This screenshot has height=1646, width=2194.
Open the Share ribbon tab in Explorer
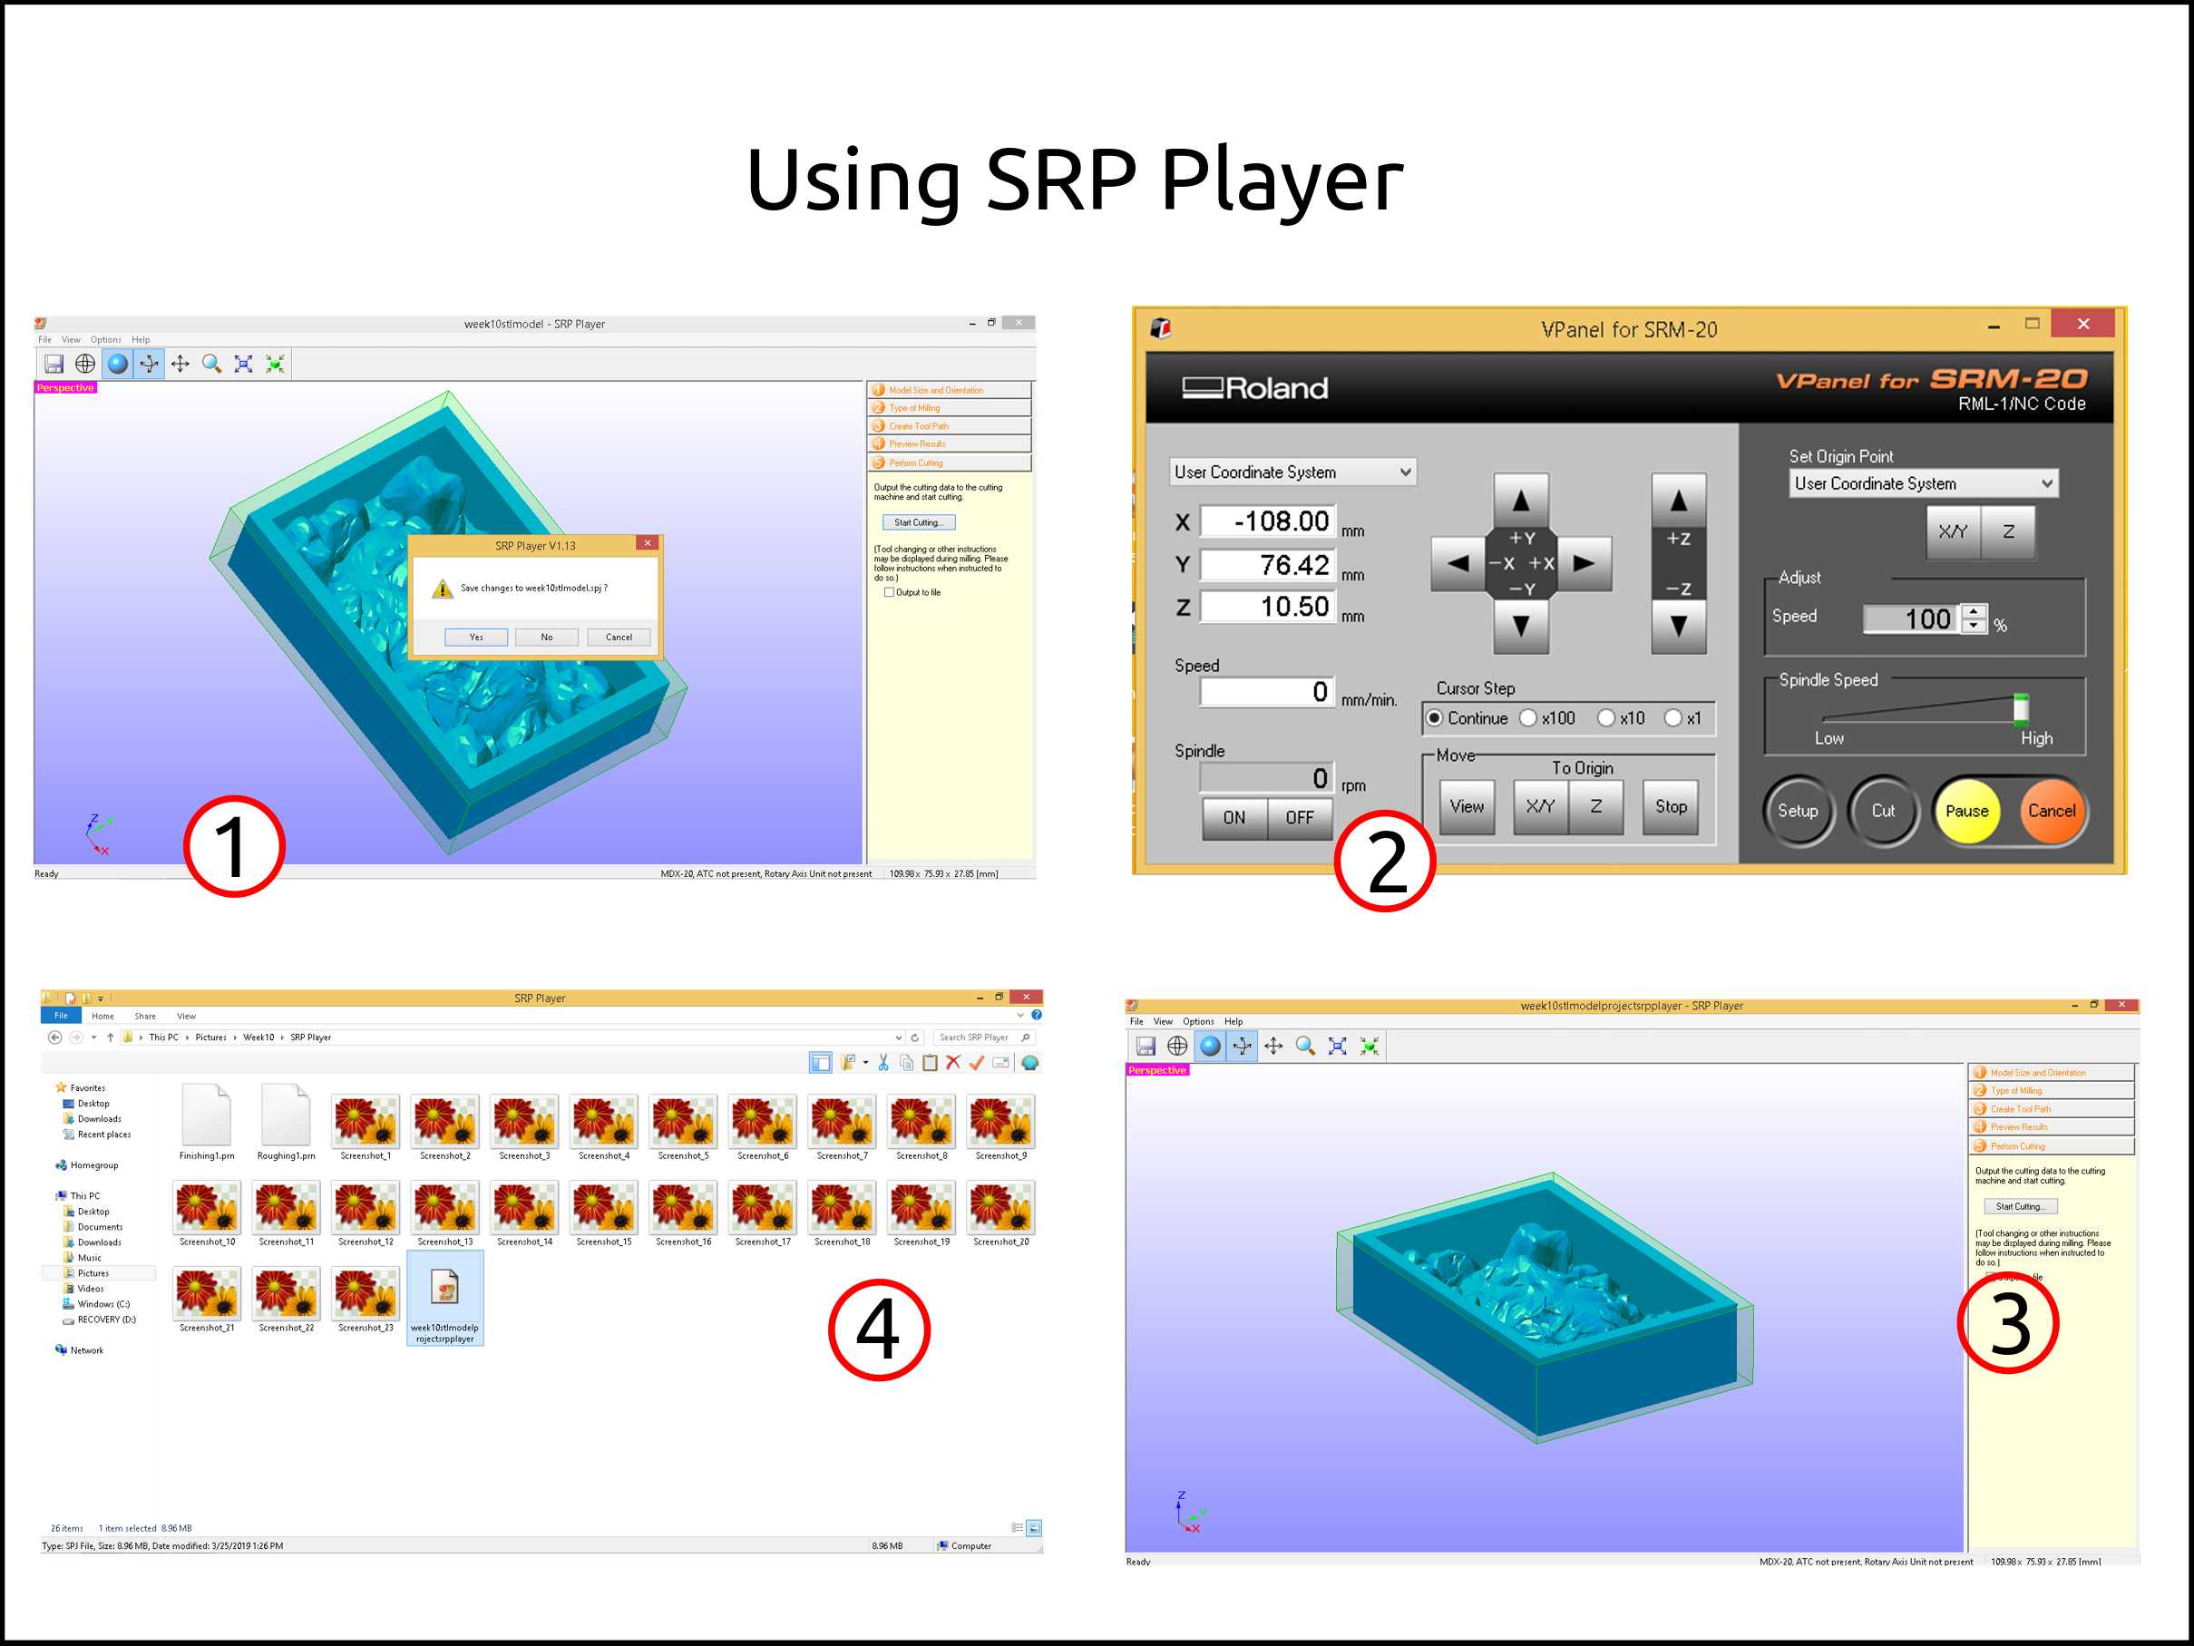pyautogui.click(x=145, y=1017)
